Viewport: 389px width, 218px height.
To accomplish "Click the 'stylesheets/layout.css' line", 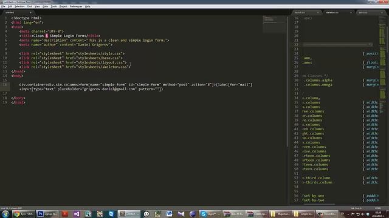I will point(73,62).
